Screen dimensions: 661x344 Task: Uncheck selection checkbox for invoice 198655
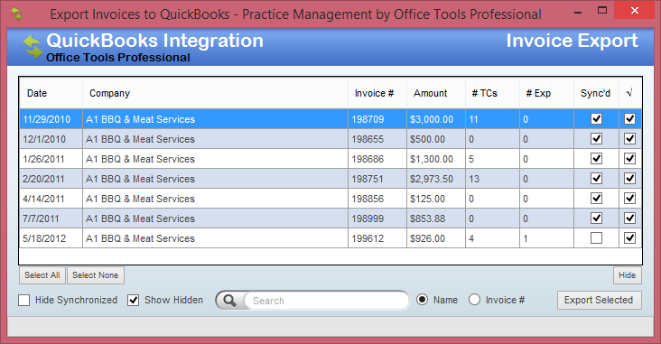pyautogui.click(x=629, y=139)
